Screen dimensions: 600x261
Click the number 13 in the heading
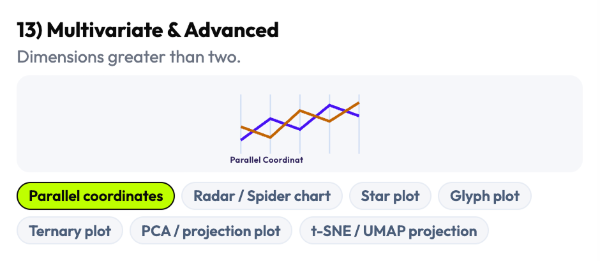[28, 30]
